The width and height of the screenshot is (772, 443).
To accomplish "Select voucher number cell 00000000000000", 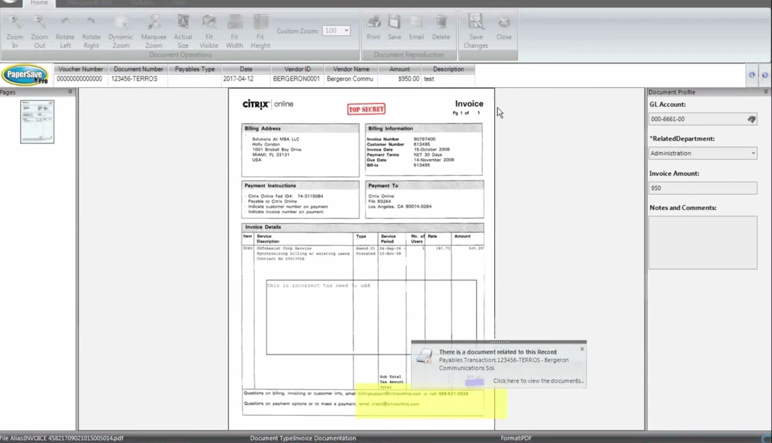I will pos(81,79).
